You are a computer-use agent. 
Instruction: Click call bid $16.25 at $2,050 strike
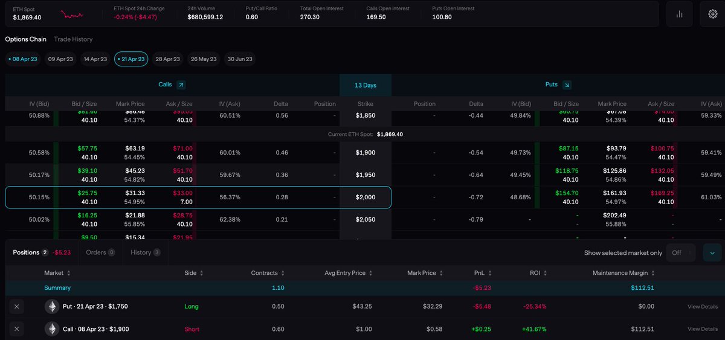(88, 215)
